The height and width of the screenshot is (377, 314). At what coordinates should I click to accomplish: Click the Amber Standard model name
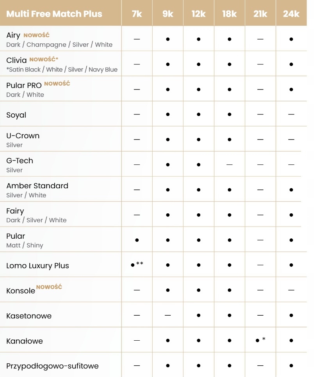[x=37, y=186]
